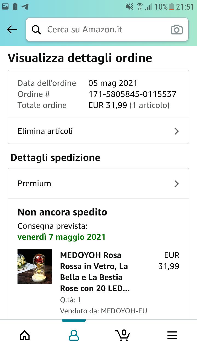Open the hamburger menu icon
Screen dimensions: 197x350
pos(172,335)
